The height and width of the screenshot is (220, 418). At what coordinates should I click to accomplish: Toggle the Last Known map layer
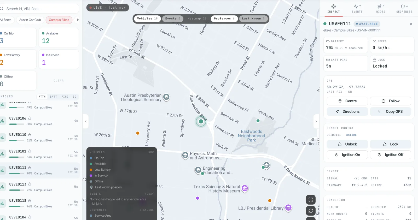point(253,19)
